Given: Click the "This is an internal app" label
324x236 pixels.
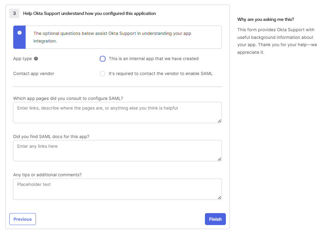Looking at the screenshot, I should (x=153, y=59).
